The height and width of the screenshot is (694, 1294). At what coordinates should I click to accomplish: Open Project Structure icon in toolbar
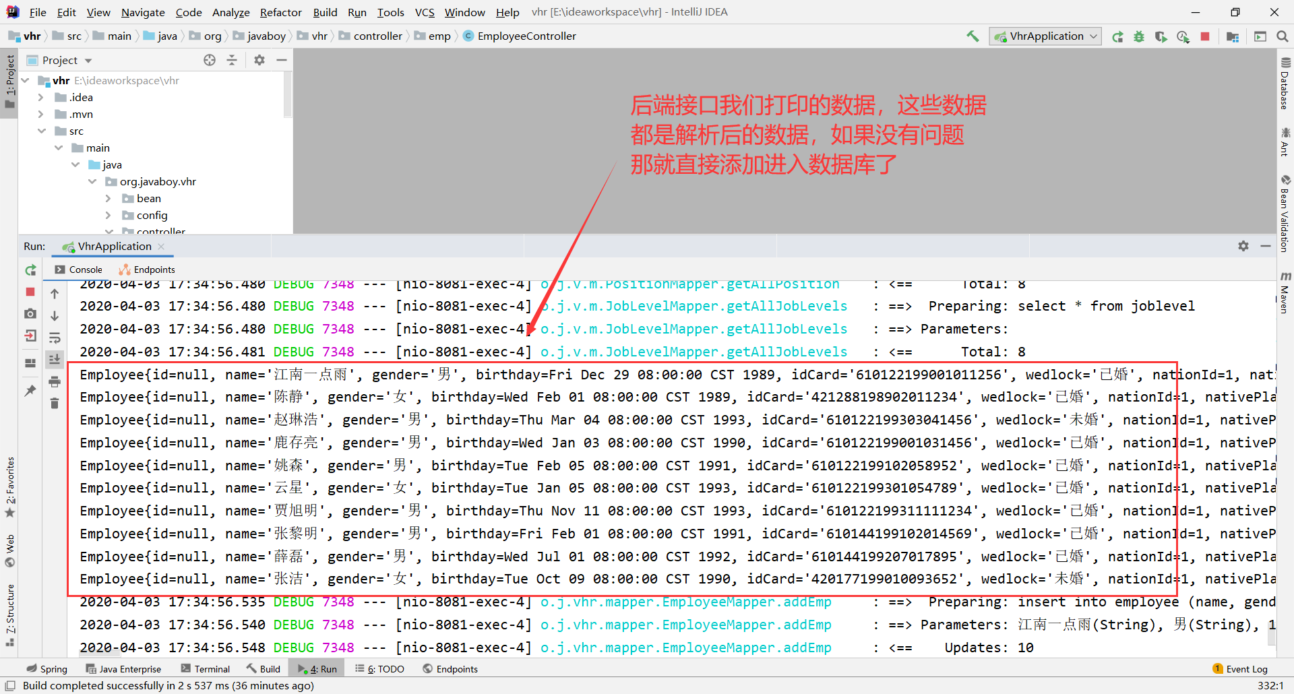click(x=1233, y=36)
